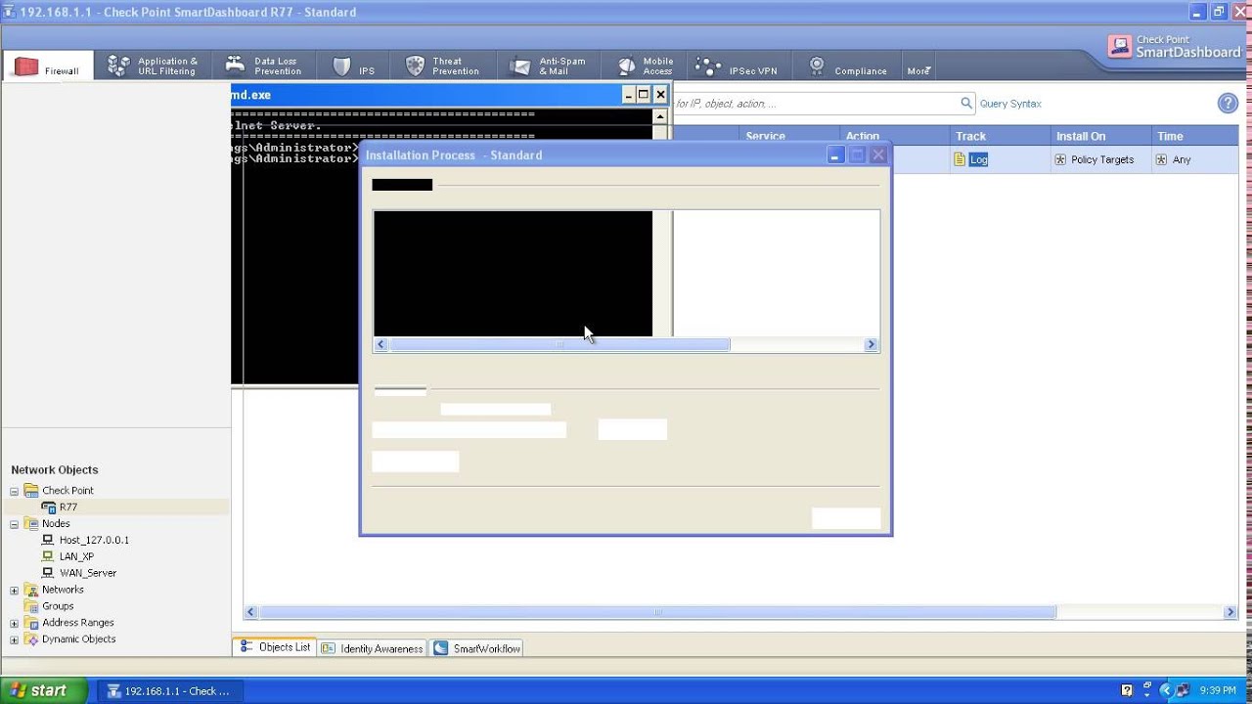The height and width of the screenshot is (704, 1252).
Task: Open the Data Loss Prevention tab
Action: pos(264,66)
